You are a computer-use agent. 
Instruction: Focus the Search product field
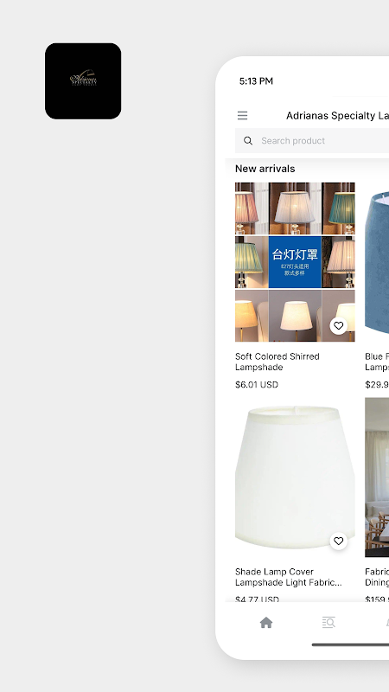pyautogui.click(x=312, y=141)
